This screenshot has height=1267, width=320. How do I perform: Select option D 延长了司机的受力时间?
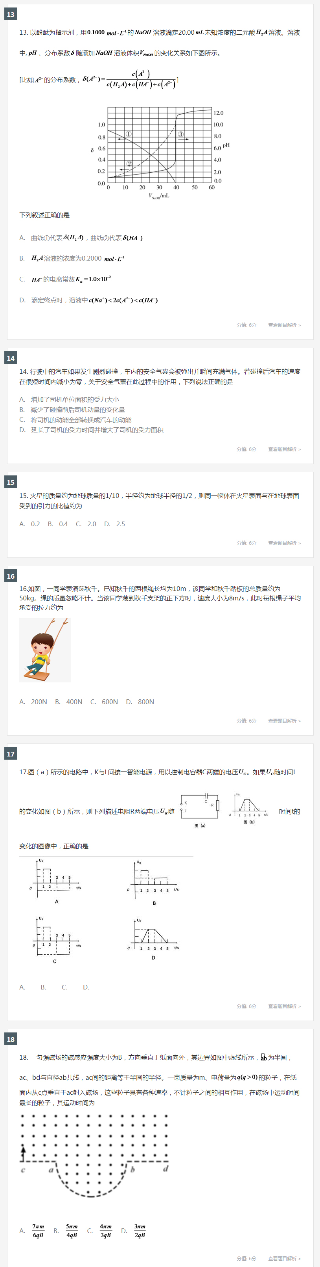point(91,430)
